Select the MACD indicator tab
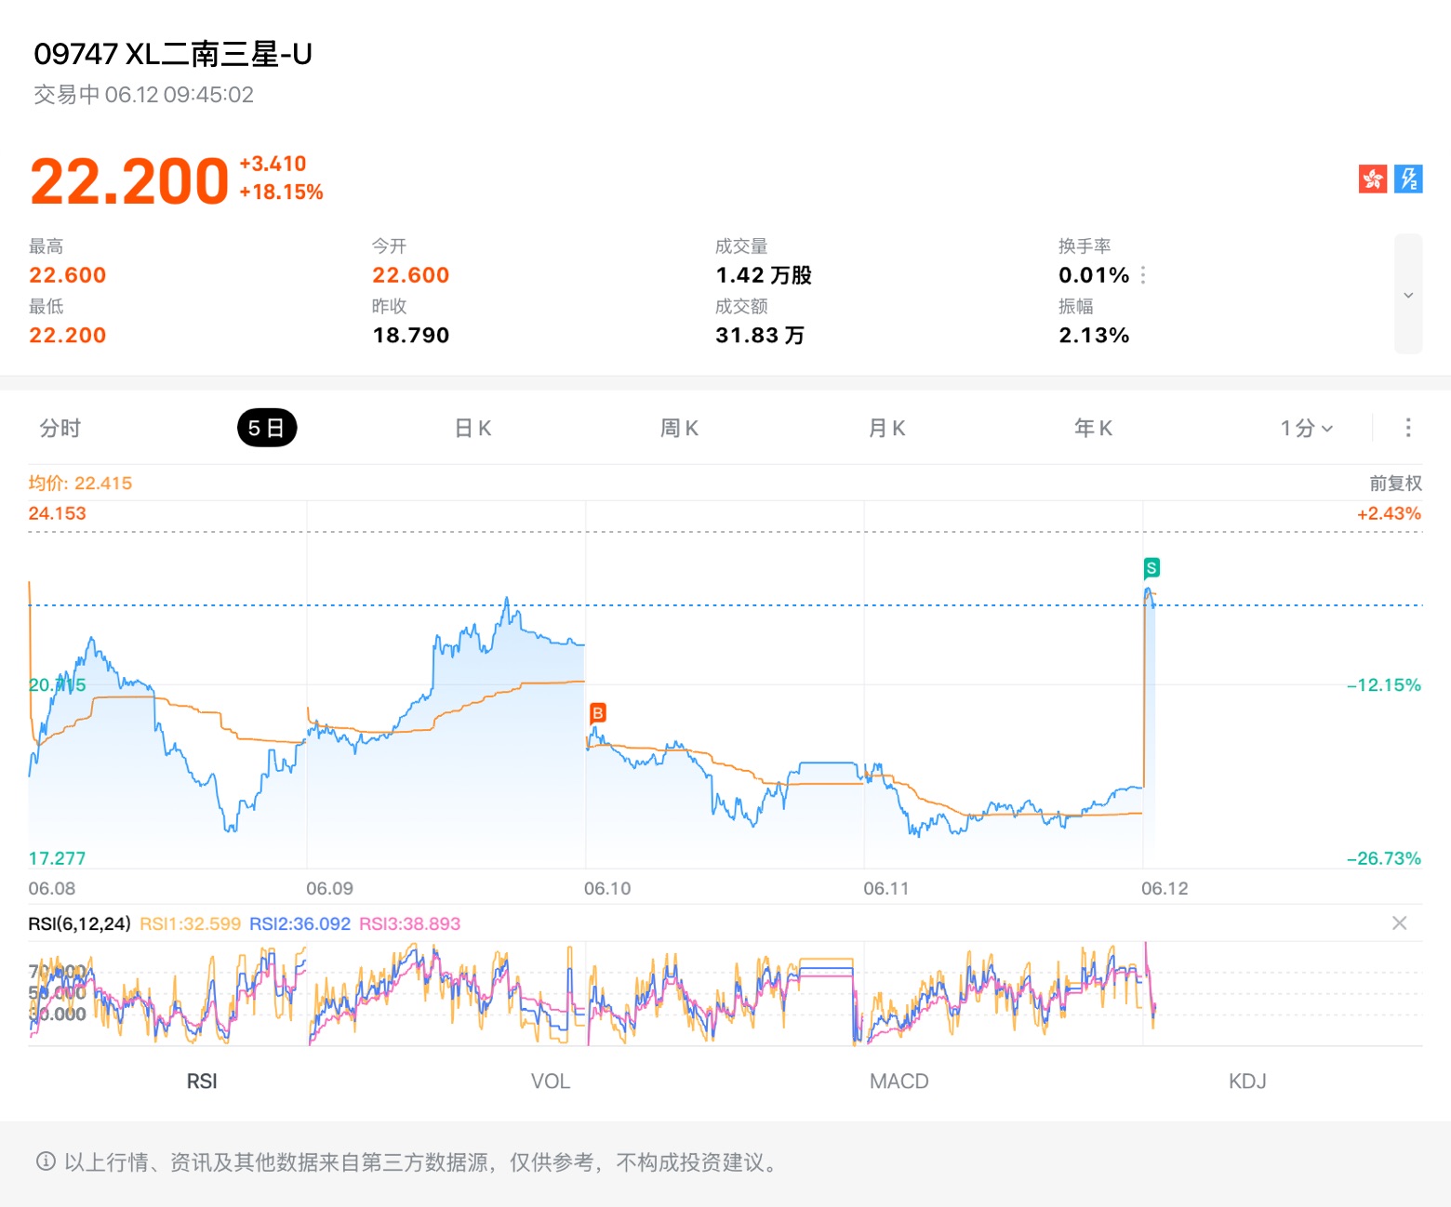This screenshot has height=1207, width=1451. coord(899,1081)
